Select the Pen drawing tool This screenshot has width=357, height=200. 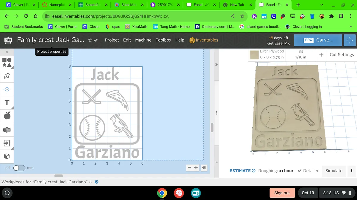pos(7,76)
